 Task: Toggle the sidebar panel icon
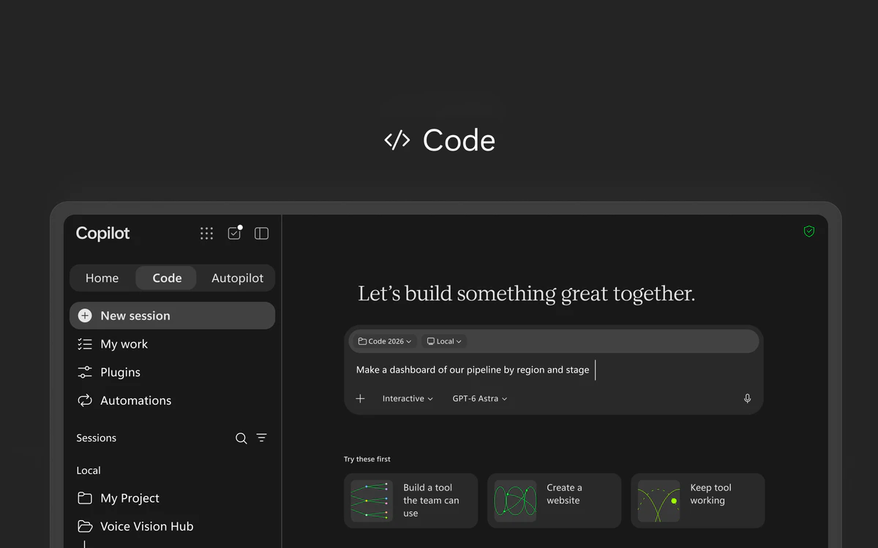261,233
